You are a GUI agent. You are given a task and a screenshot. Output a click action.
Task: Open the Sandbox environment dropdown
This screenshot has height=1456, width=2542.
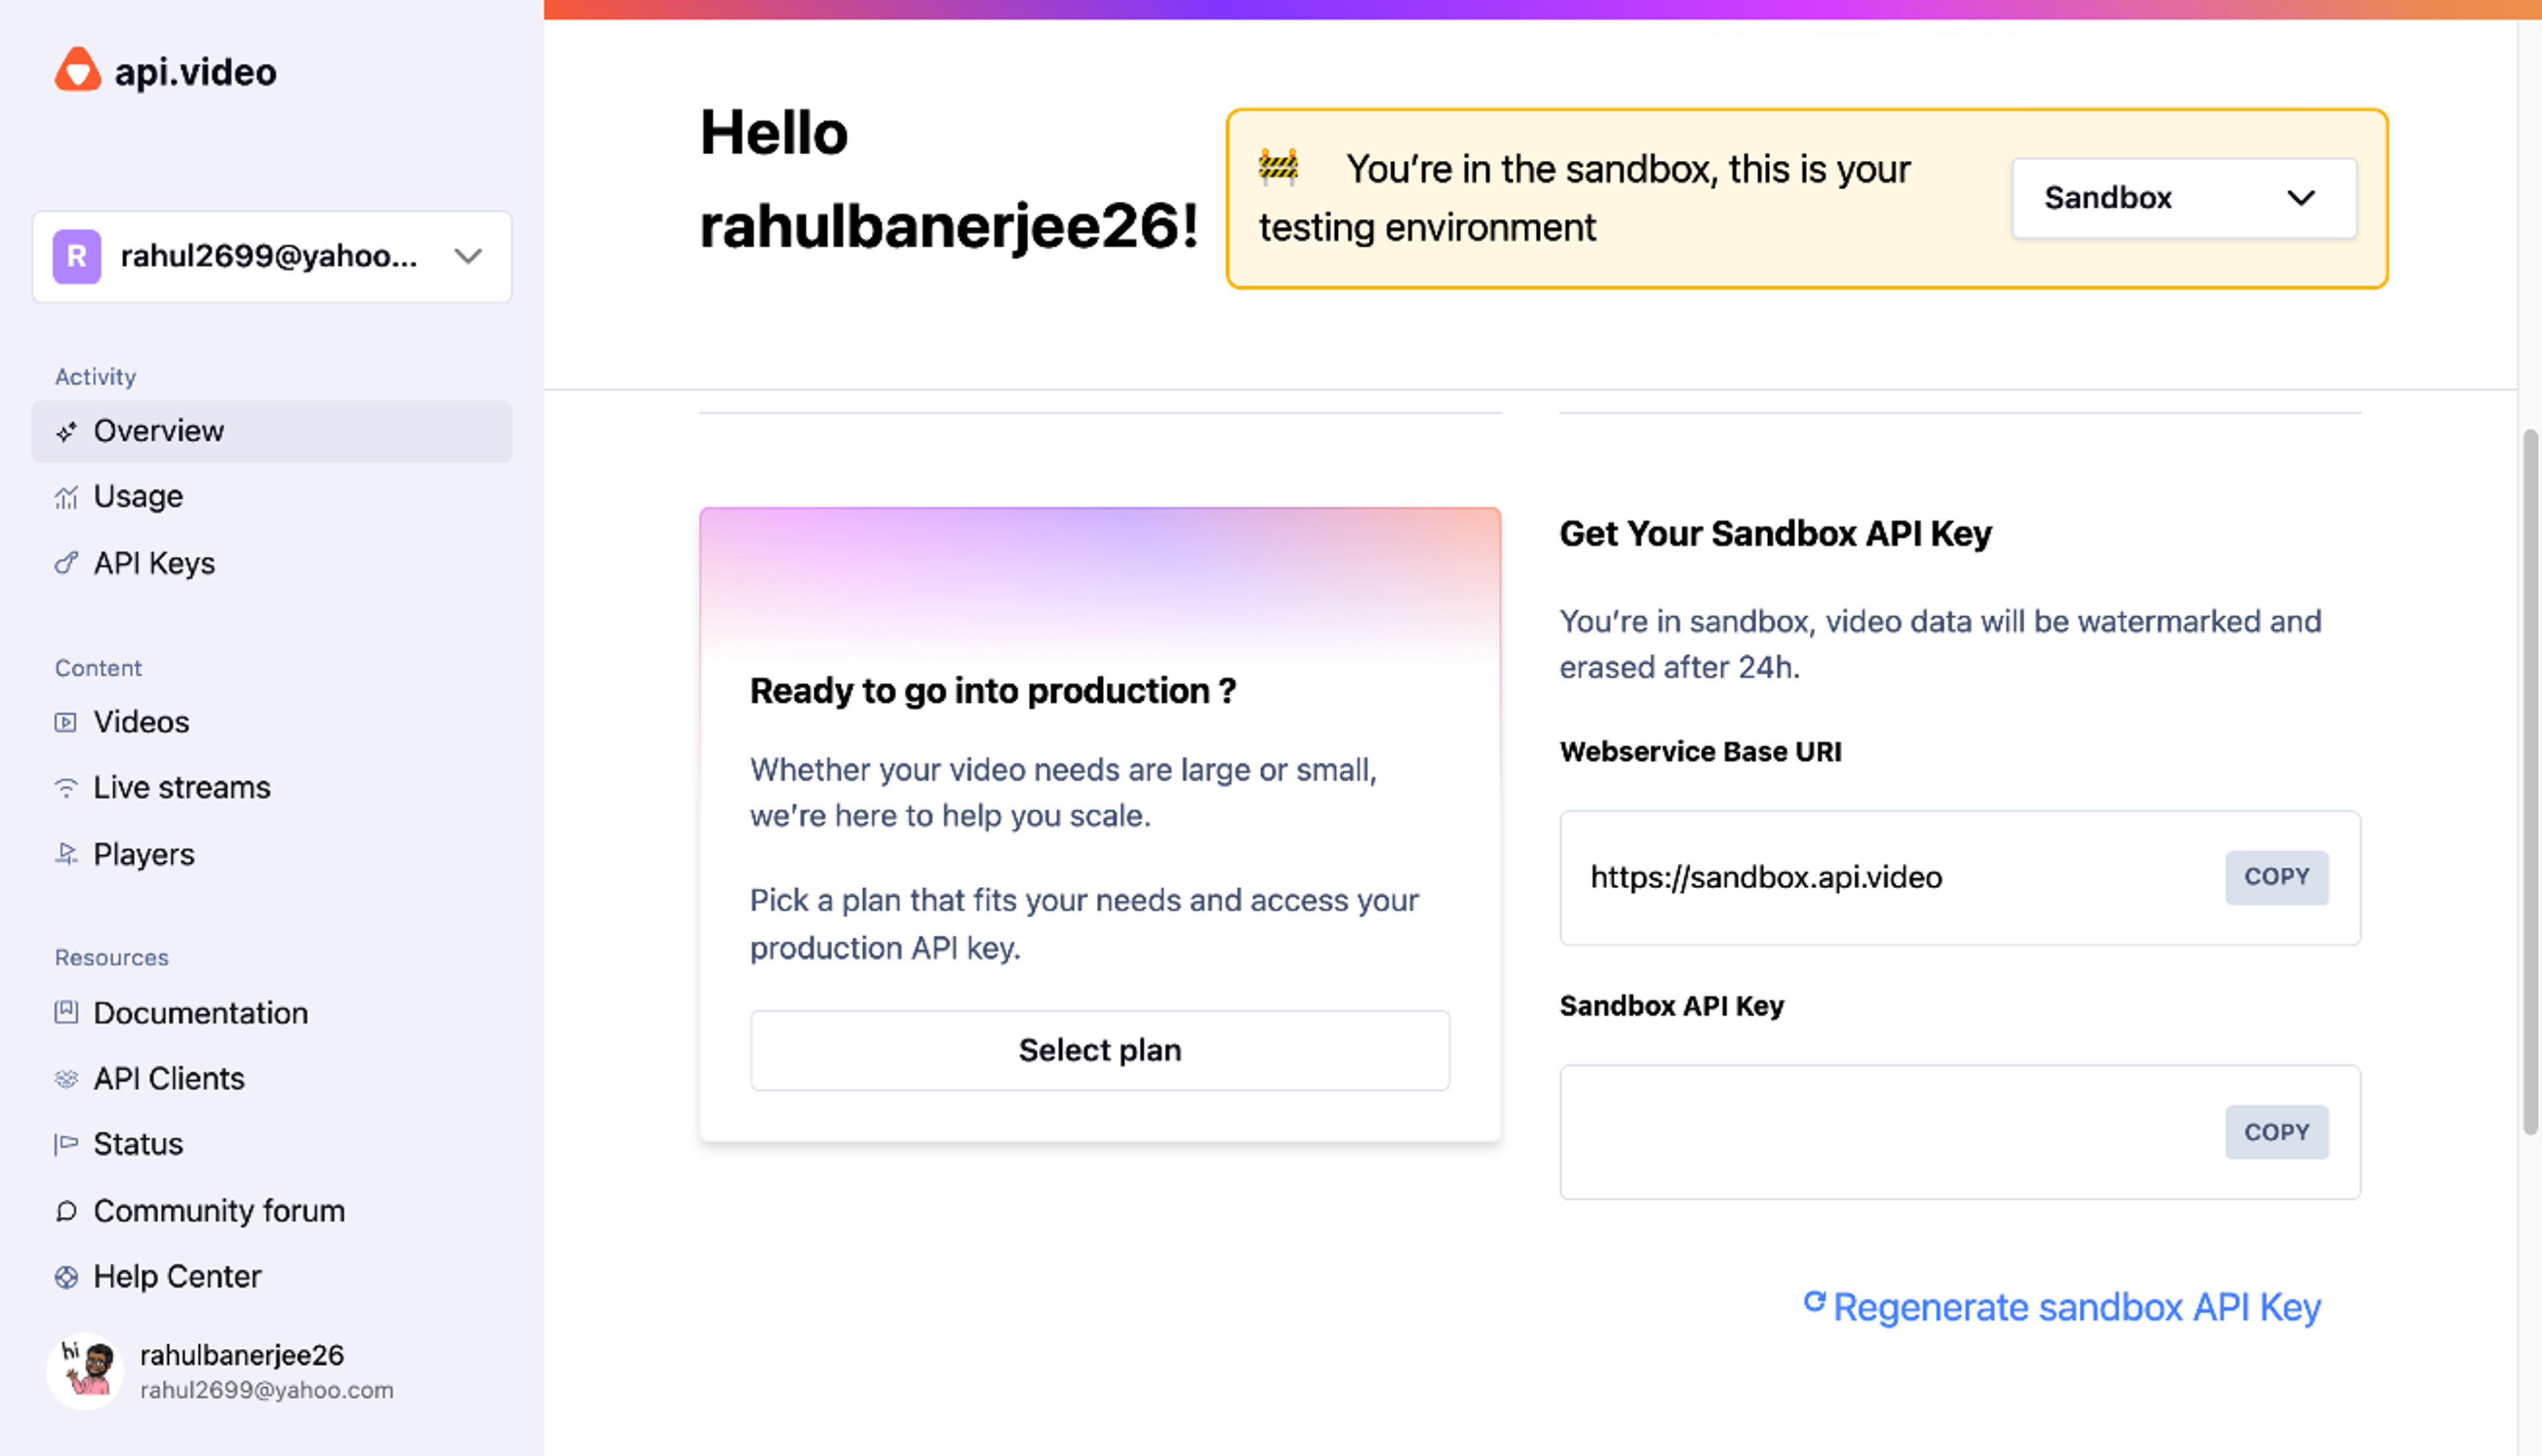(2184, 198)
